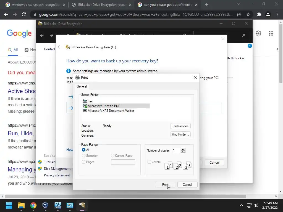Click the BitLocker keys taskbar icon
Screen dimensions: 283x212
(x=82, y=205)
